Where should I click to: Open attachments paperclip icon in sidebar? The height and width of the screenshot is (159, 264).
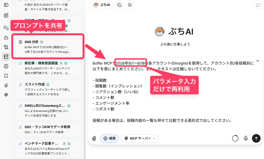click(x=6, y=85)
